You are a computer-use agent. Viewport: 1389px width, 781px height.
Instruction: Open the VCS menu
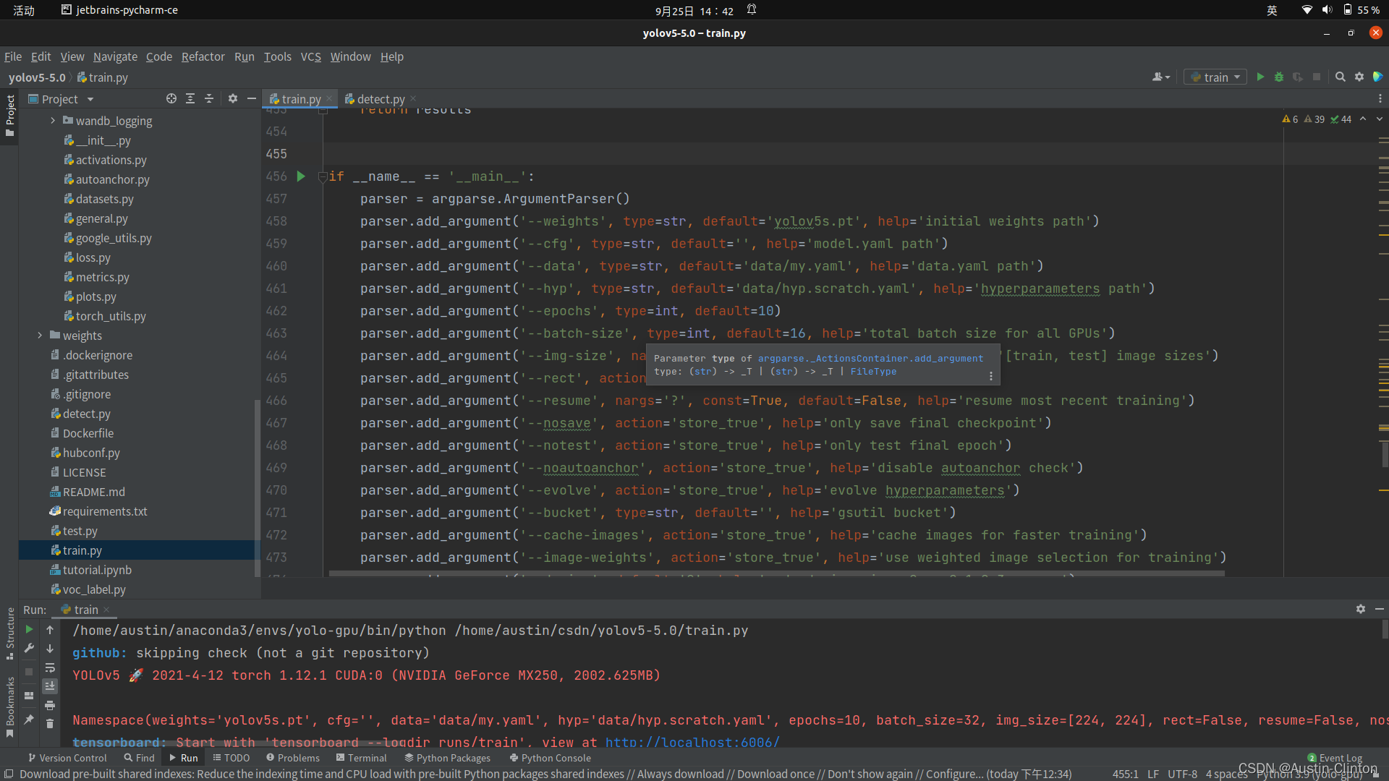(310, 56)
